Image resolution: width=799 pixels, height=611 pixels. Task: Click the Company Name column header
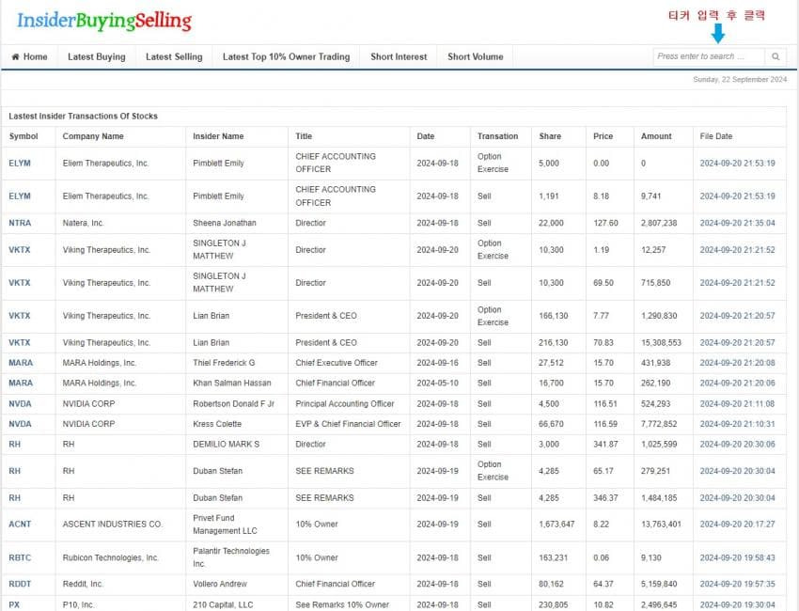(x=93, y=136)
